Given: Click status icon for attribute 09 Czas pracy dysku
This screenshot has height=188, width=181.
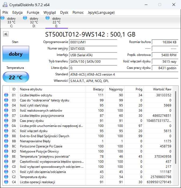Looking at the screenshot, I should coord(6,120).
